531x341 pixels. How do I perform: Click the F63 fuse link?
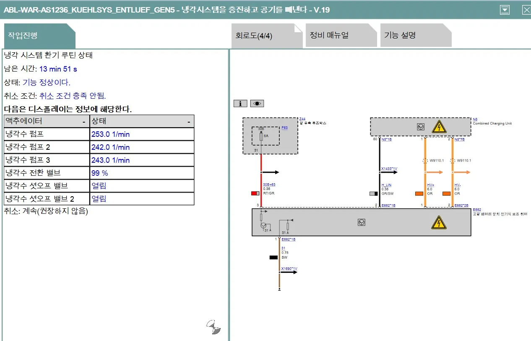(284, 128)
